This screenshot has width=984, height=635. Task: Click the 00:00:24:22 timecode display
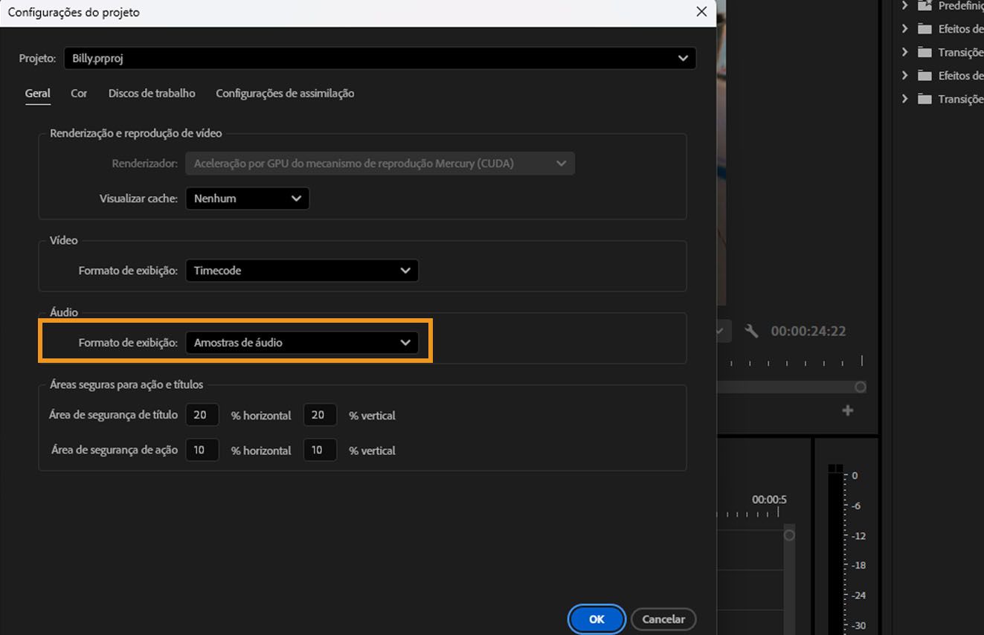[x=808, y=331]
